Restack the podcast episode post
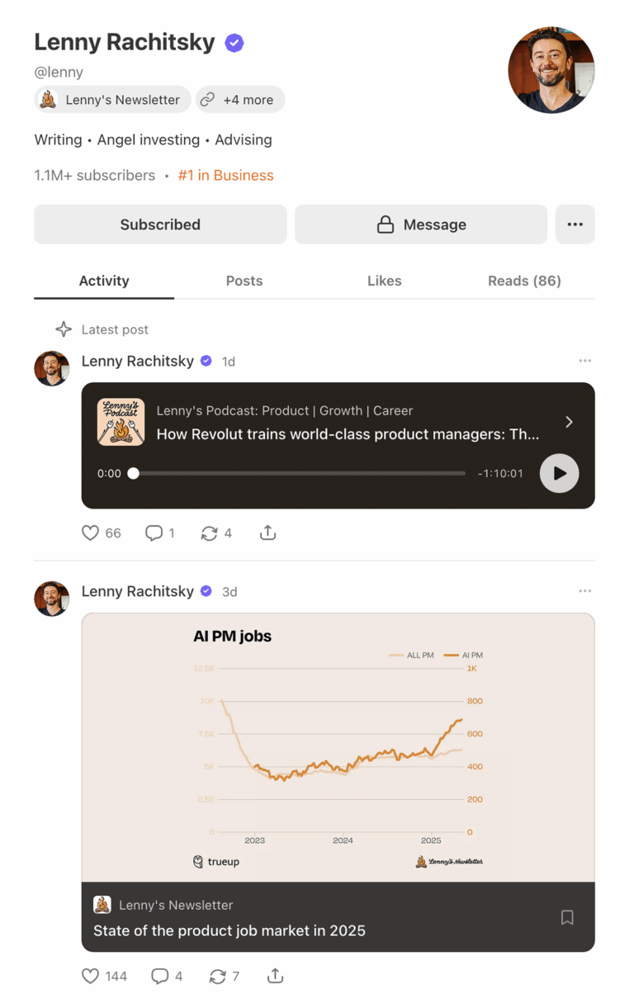Screen dimensions: 634x999 coord(209,533)
